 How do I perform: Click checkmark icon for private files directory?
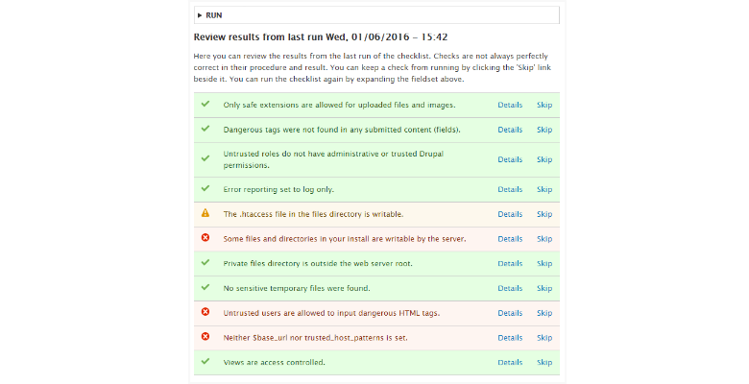(x=205, y=262)
